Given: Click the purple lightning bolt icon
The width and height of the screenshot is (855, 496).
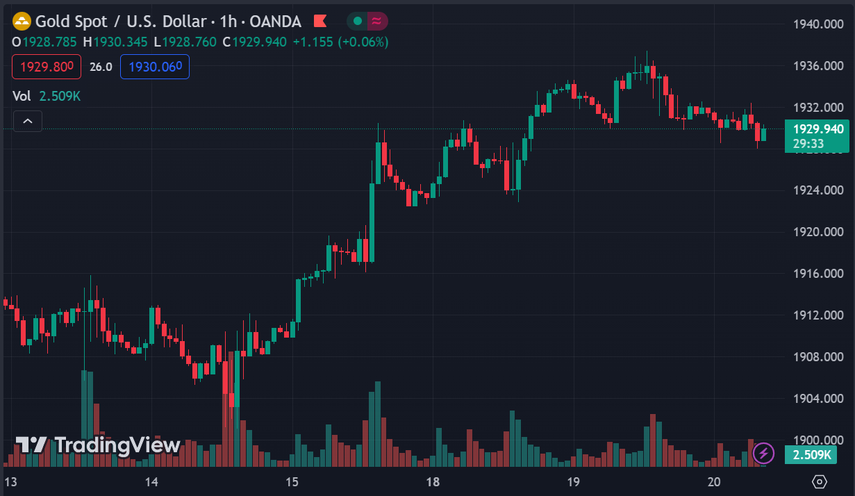Looking at the screenshot, I should pyautogui.click(x=764, y=454).
